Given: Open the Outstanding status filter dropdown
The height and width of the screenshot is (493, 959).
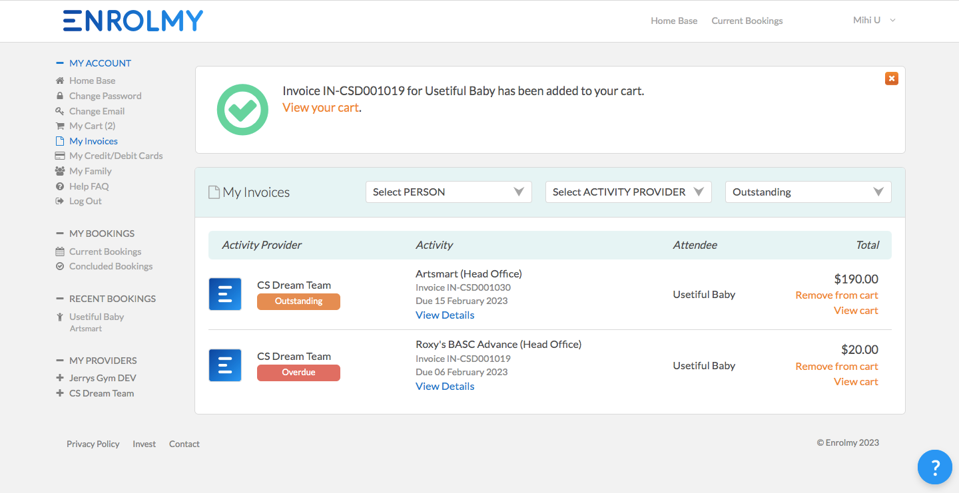Looking at the screenshot, I should point(808,192).
